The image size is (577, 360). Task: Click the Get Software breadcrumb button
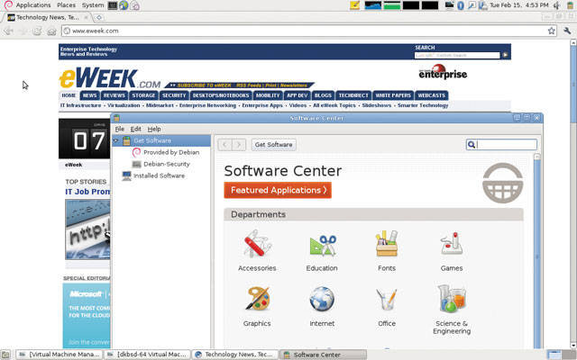274,145
